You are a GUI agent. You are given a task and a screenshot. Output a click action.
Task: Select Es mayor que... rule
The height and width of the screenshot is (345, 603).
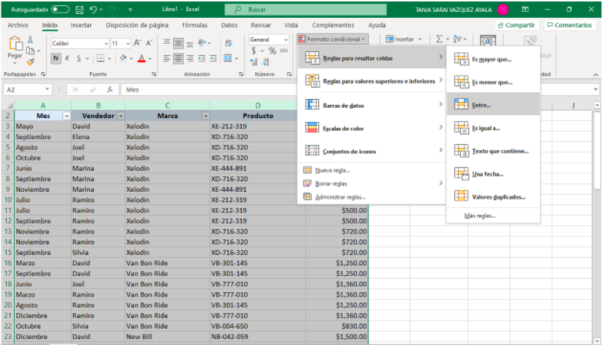tap(494, 59)
